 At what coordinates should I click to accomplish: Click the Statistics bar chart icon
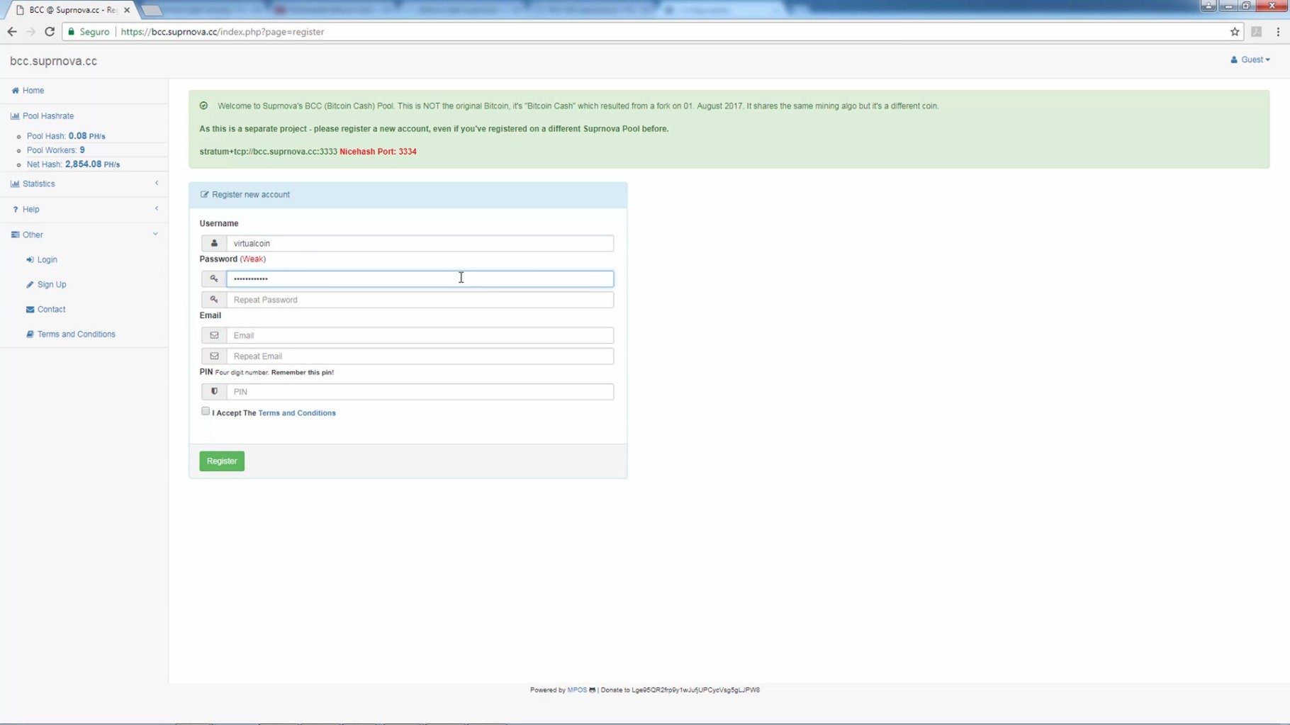click(x=15, y=184)
